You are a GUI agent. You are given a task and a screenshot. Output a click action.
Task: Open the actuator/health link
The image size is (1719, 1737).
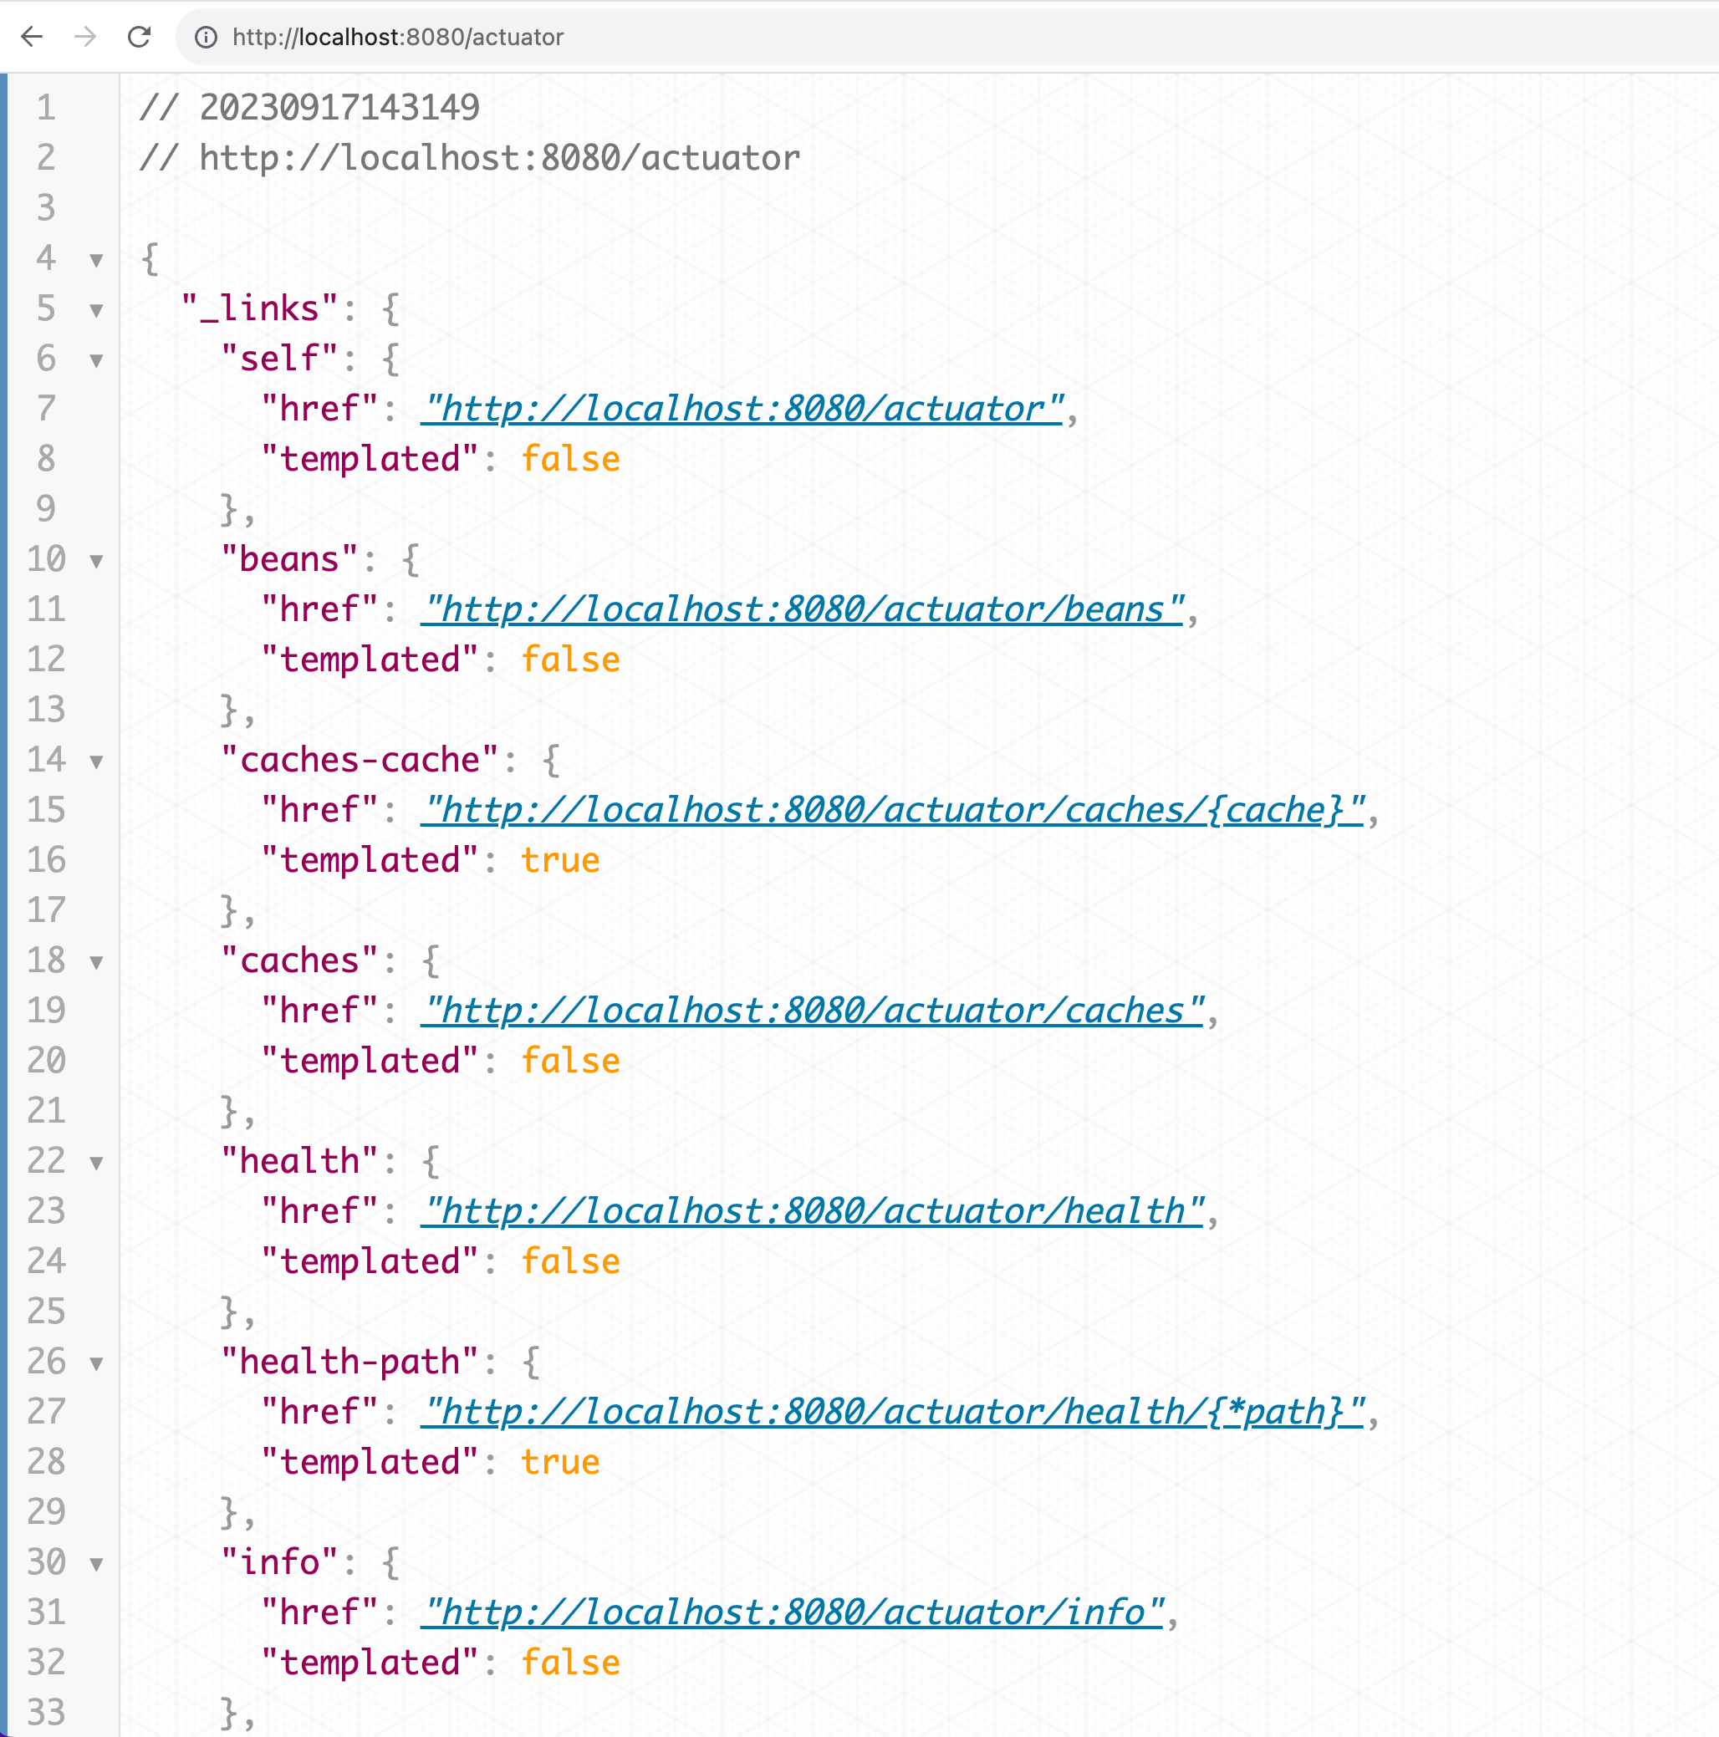point(813,1211)
